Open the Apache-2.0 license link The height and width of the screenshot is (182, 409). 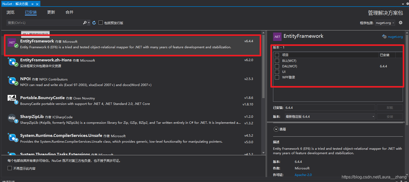(x=303, y=175)
